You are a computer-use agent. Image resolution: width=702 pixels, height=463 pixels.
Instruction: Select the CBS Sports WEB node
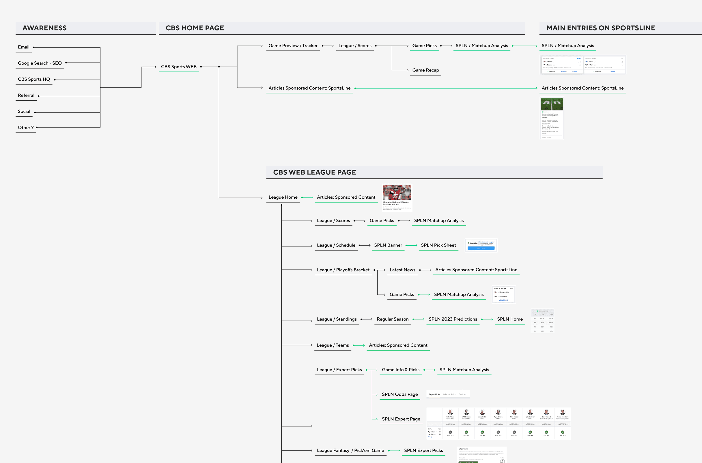[x=179, y=67]
